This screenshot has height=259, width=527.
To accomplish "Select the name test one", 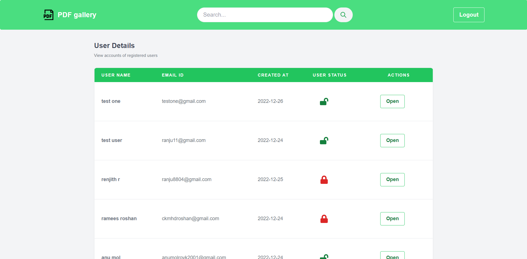I will [111, 101].
